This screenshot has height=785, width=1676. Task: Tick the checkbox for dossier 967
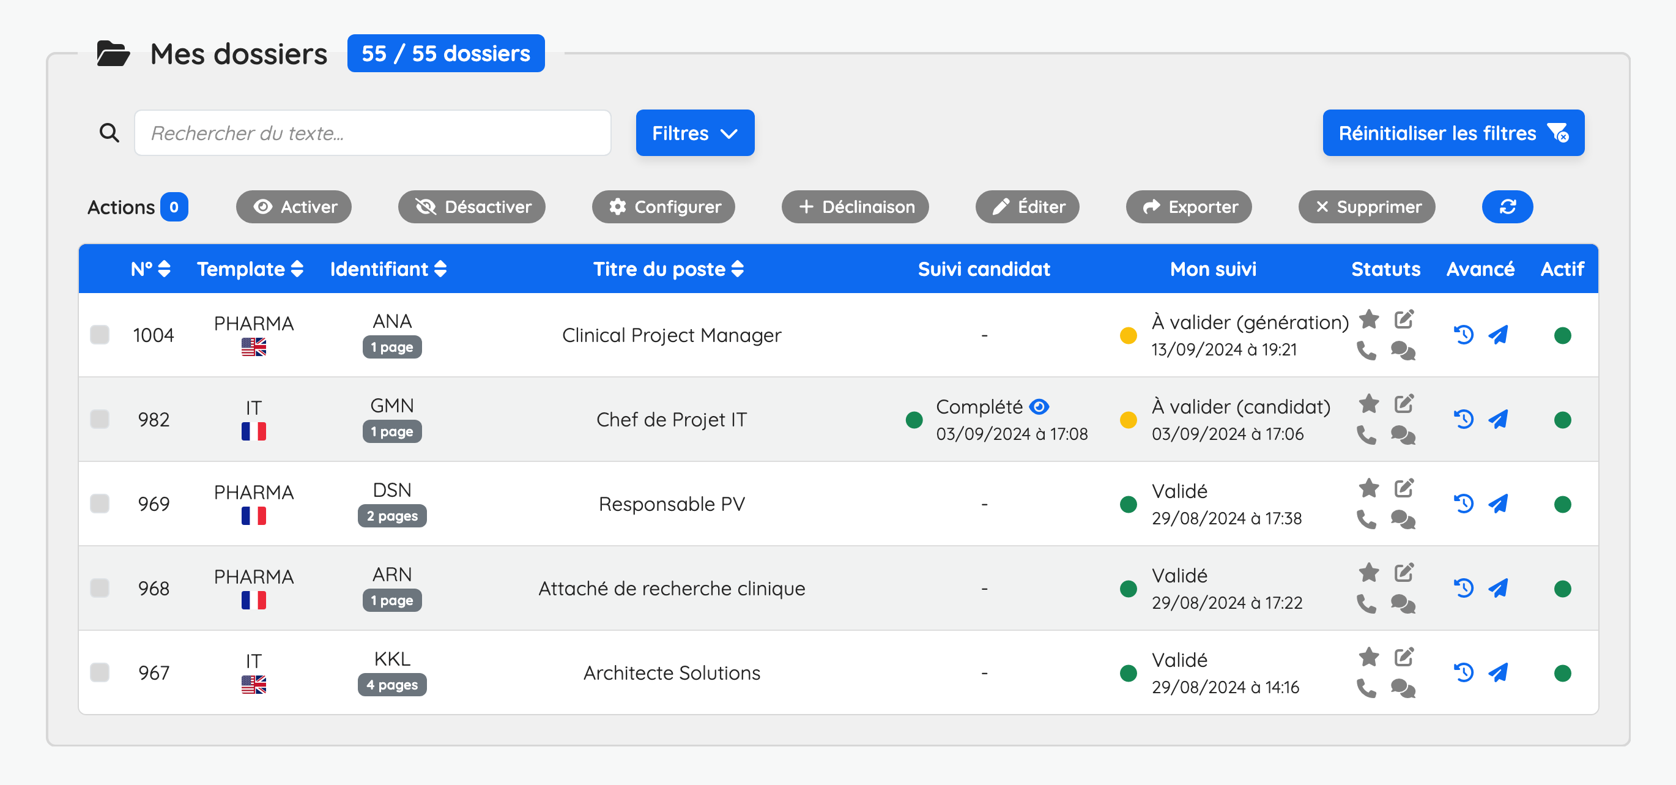click(100, 672)
